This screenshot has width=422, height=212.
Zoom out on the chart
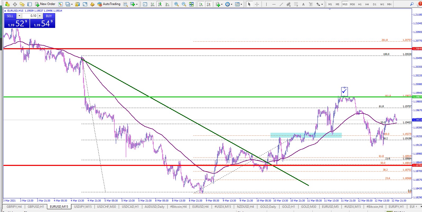tap(184, 4)
